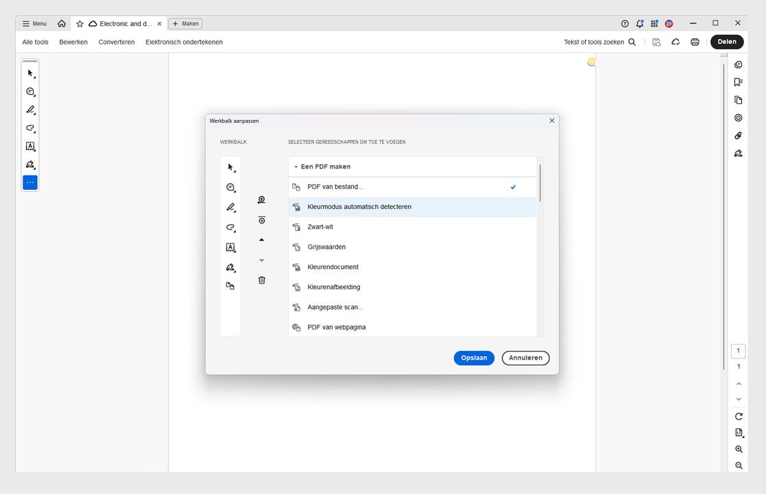The height and width of the screenshot is (494, 766).
Task: Expand the blue overflow (...) button in the toolbar
Action: (29, 182)
